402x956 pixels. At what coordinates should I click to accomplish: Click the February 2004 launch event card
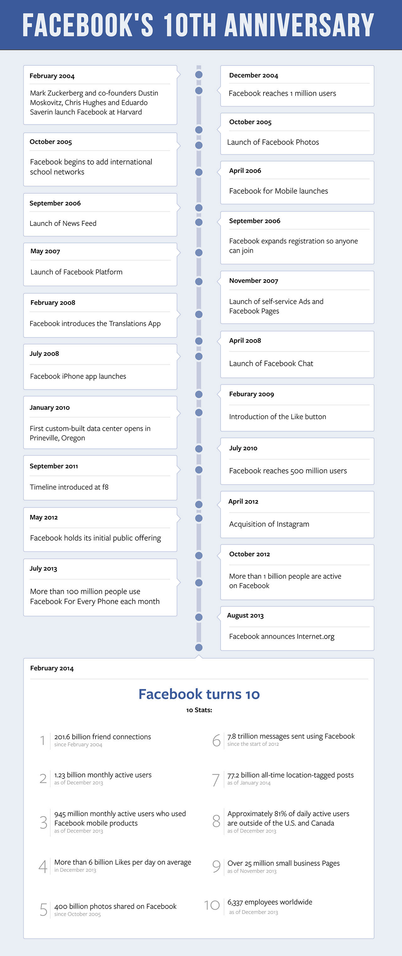pos(100,95)
